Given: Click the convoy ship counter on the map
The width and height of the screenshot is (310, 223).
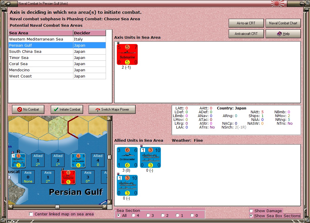Looking at the screenshot, I should pyautogui.click(x=18, y=160).
